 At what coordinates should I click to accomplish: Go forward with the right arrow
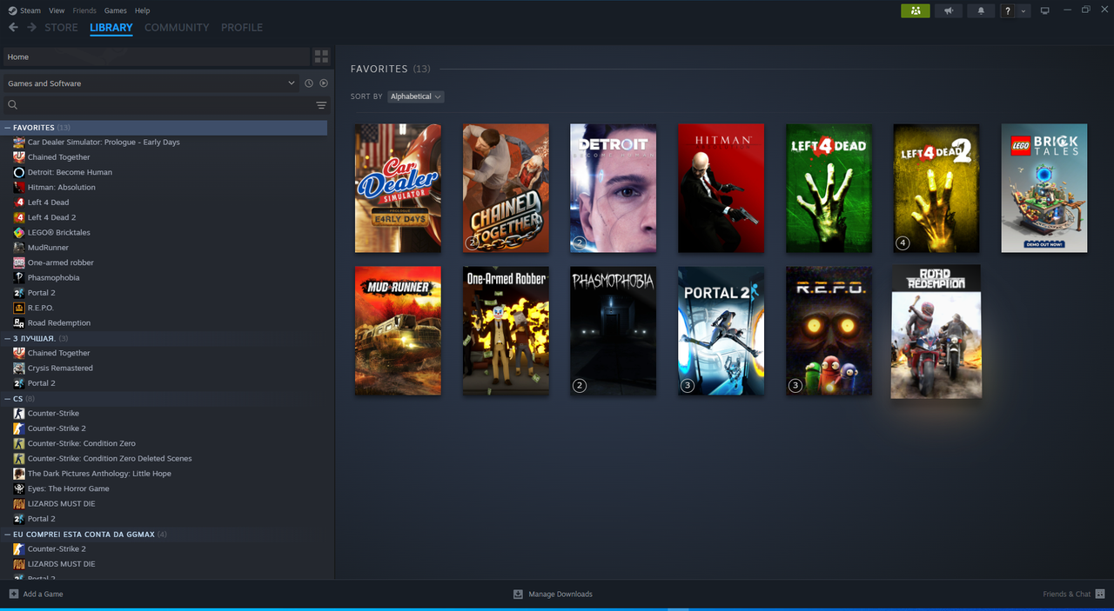32,28
